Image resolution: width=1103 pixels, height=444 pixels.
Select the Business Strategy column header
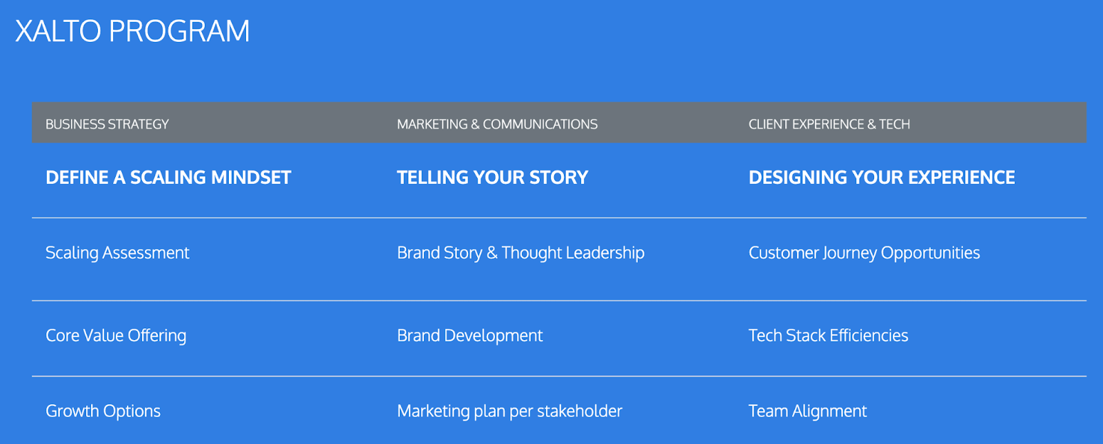pyautogui.click(x=107, y=125)
